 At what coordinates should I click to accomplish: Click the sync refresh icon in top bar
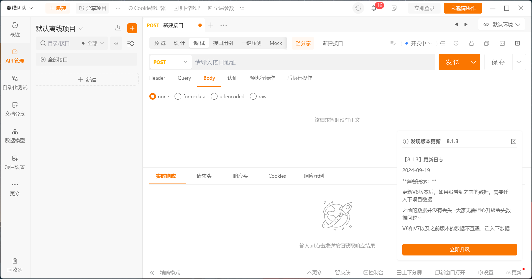tap(358, 8)
